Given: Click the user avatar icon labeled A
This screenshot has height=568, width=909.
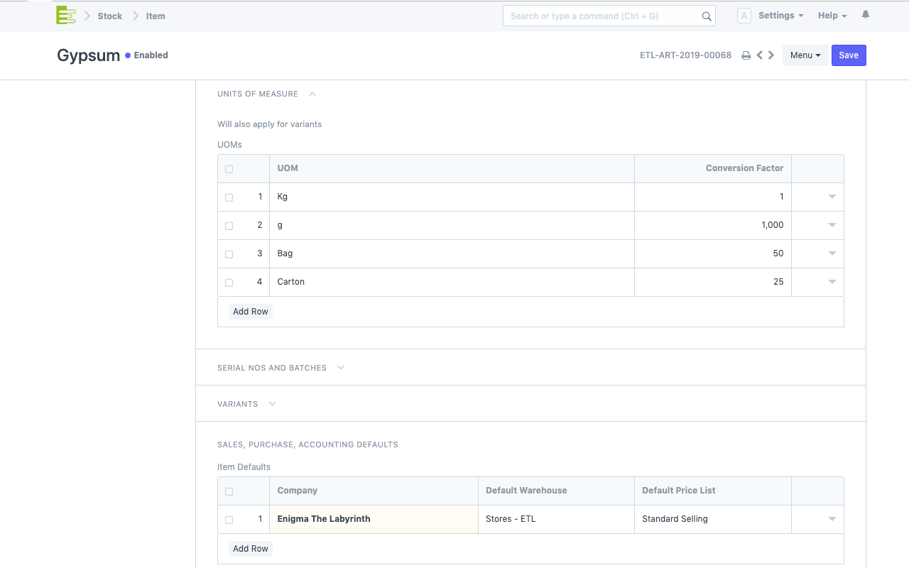Looking at the screenshot, I should (x=744, y=16).
